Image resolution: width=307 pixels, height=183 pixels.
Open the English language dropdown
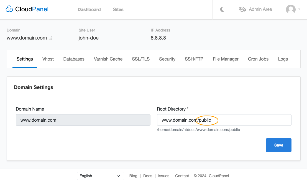(100, 176)
